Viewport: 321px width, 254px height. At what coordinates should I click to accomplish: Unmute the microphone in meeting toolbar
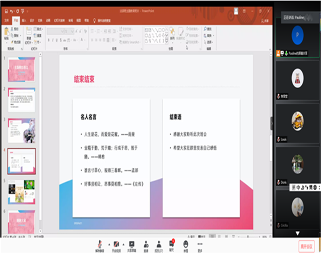pyautogui.click(x=100, y=245)
